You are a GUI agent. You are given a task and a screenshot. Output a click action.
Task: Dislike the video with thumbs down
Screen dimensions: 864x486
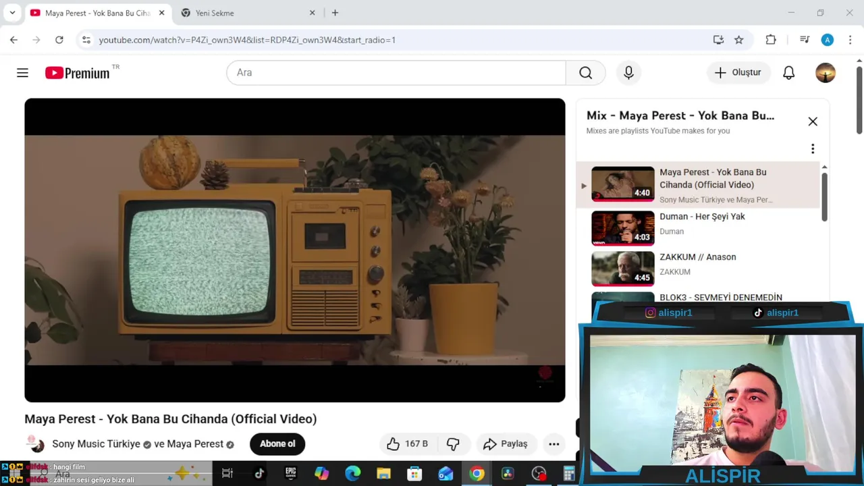pos(453,443)
